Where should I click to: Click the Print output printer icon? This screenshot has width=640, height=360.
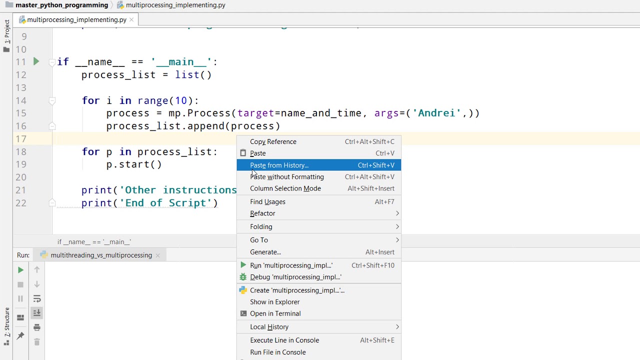click(37, 327)
